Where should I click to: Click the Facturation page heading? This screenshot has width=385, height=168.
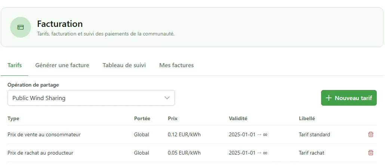click(x=60, y=24)
